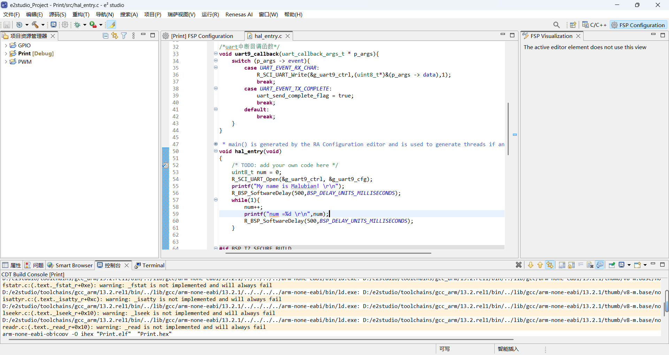
Task: Pin the console with pushpin icon
Action: tap(612, 265)
